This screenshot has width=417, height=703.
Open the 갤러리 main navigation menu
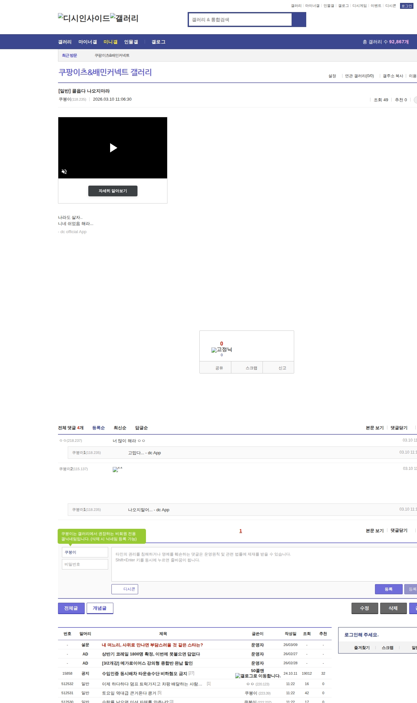65,42
